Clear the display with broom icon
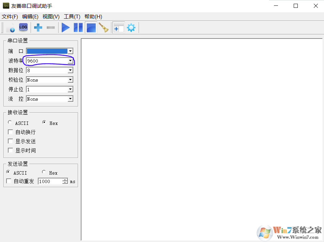324x242 pixels. pos(104,28)
